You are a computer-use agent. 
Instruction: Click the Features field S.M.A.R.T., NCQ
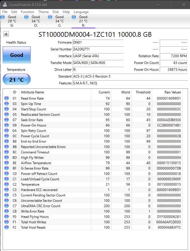tap(130, 83)
